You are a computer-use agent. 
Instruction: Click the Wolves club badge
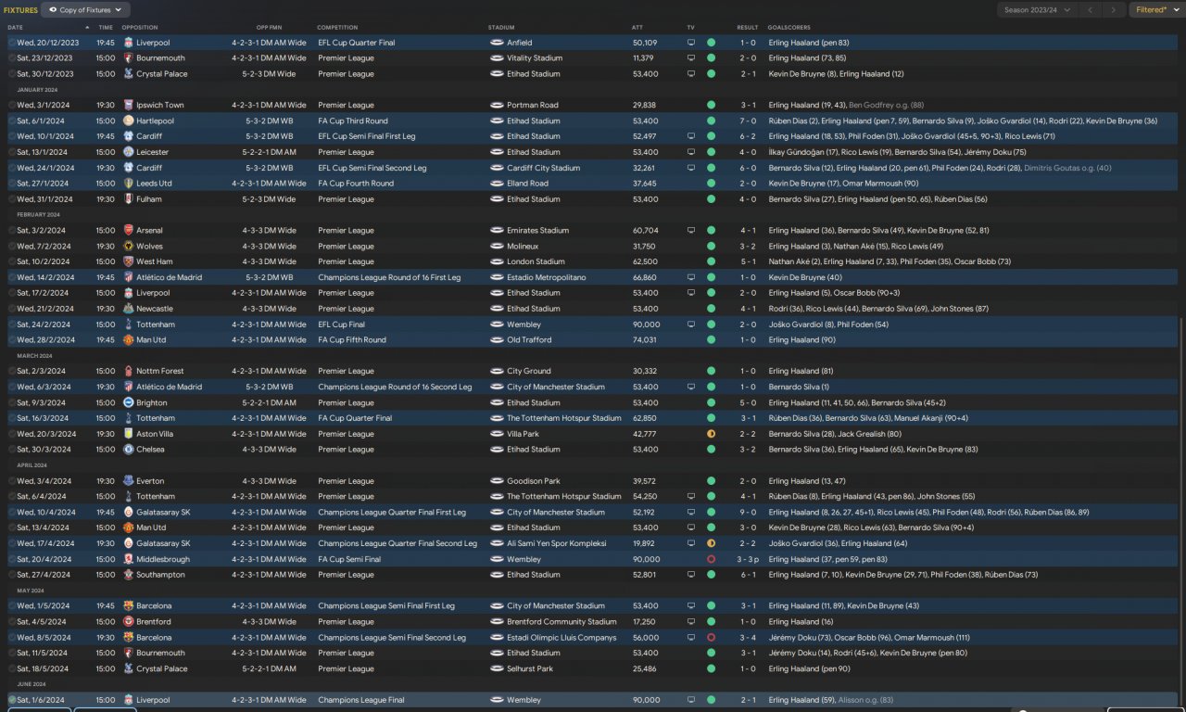[128, 247]
